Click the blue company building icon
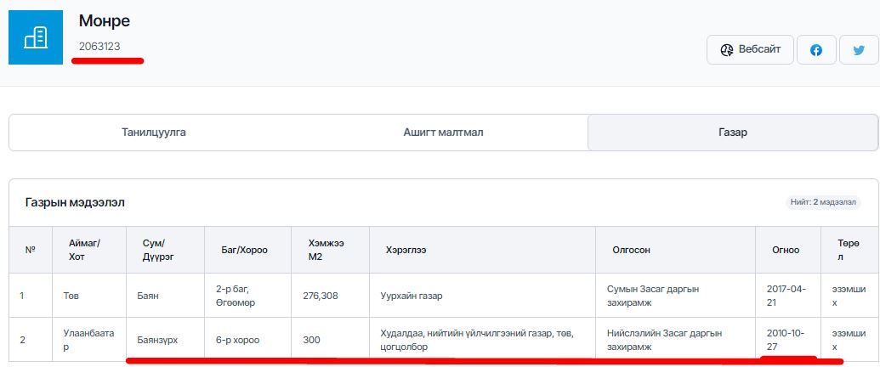Image resolution: width=880 pixels, height=367 pixels. coord(36,37)
